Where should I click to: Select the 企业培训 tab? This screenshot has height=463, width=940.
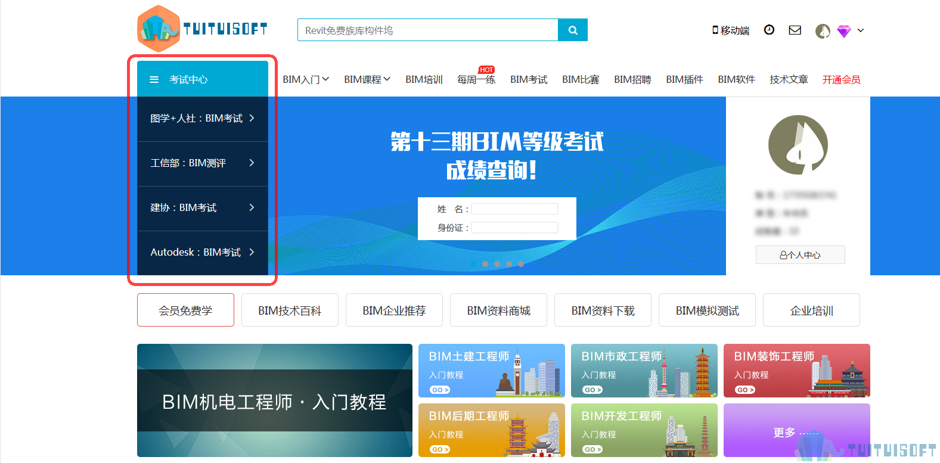click(x=811, y=310)
